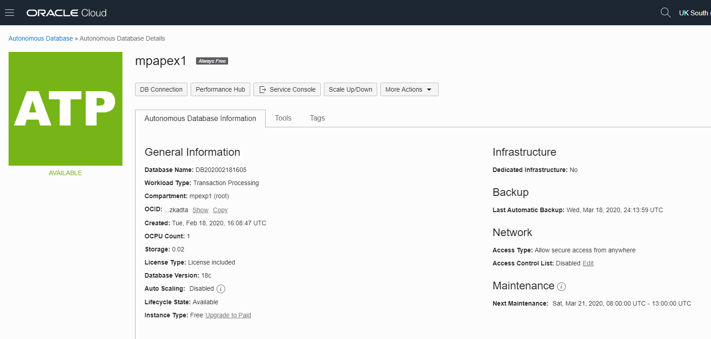Image resolution: width=711 pixels, height=339 pixels.
Task: Open the UK South region selector
Action: click(x=695, y=13)
